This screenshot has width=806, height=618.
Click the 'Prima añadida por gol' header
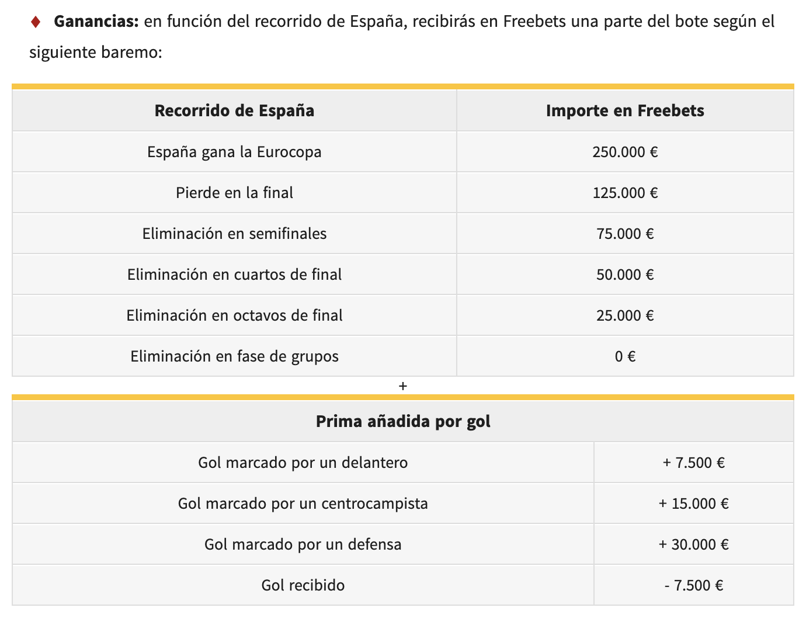403,421
